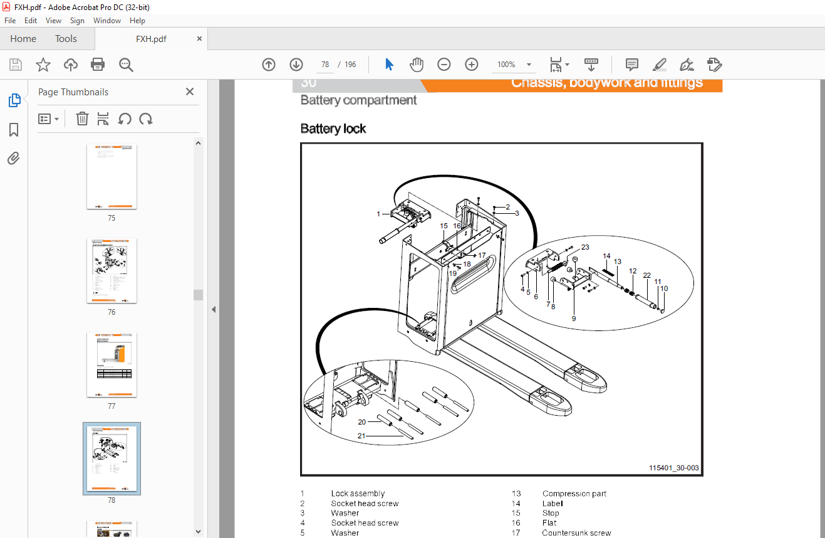Open the sign document tool
The height and width of the screenshot is (538, 825).
point(687,65)
